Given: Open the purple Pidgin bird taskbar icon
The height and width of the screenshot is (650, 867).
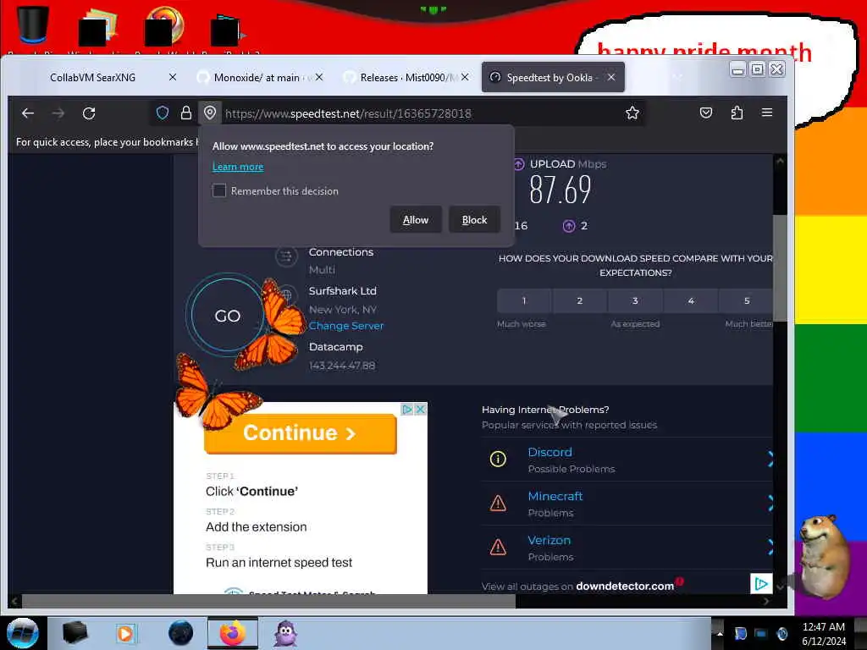Looking at the screenshot, I should coord(286,633).
